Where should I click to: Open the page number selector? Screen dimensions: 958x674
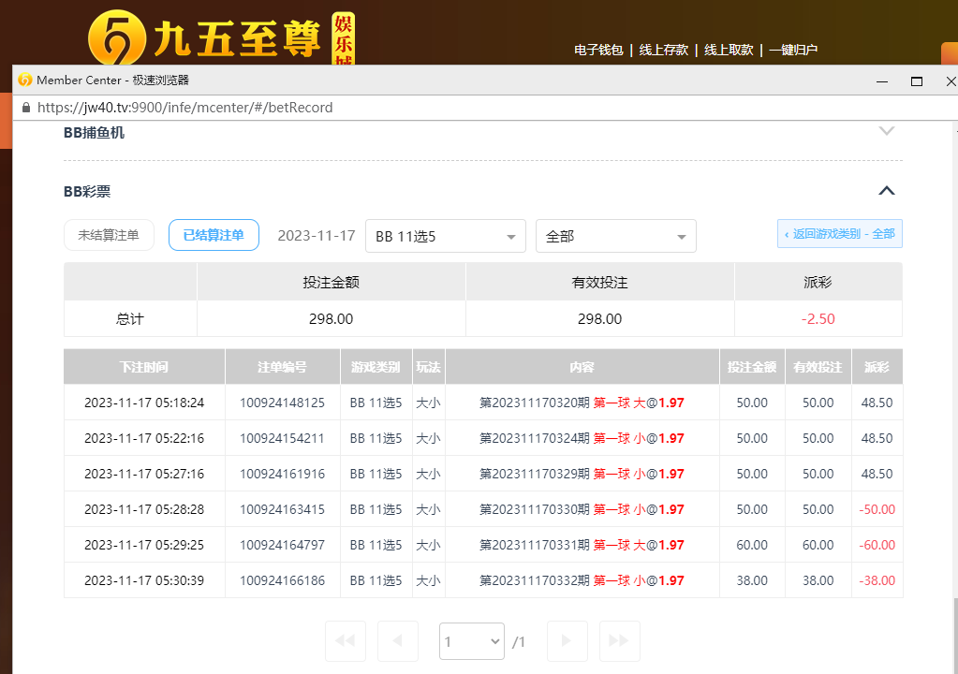pos(471,641)
